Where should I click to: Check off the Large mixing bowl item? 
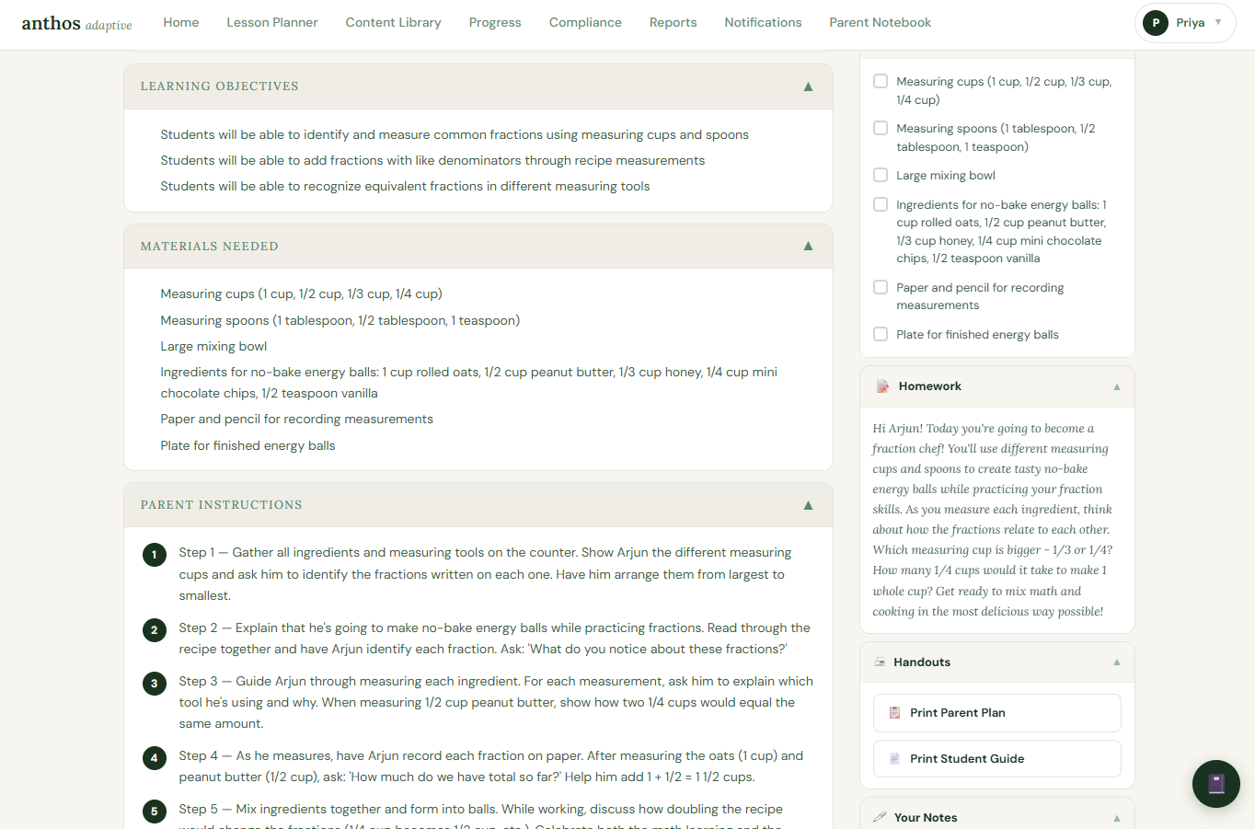pos(881,175)
